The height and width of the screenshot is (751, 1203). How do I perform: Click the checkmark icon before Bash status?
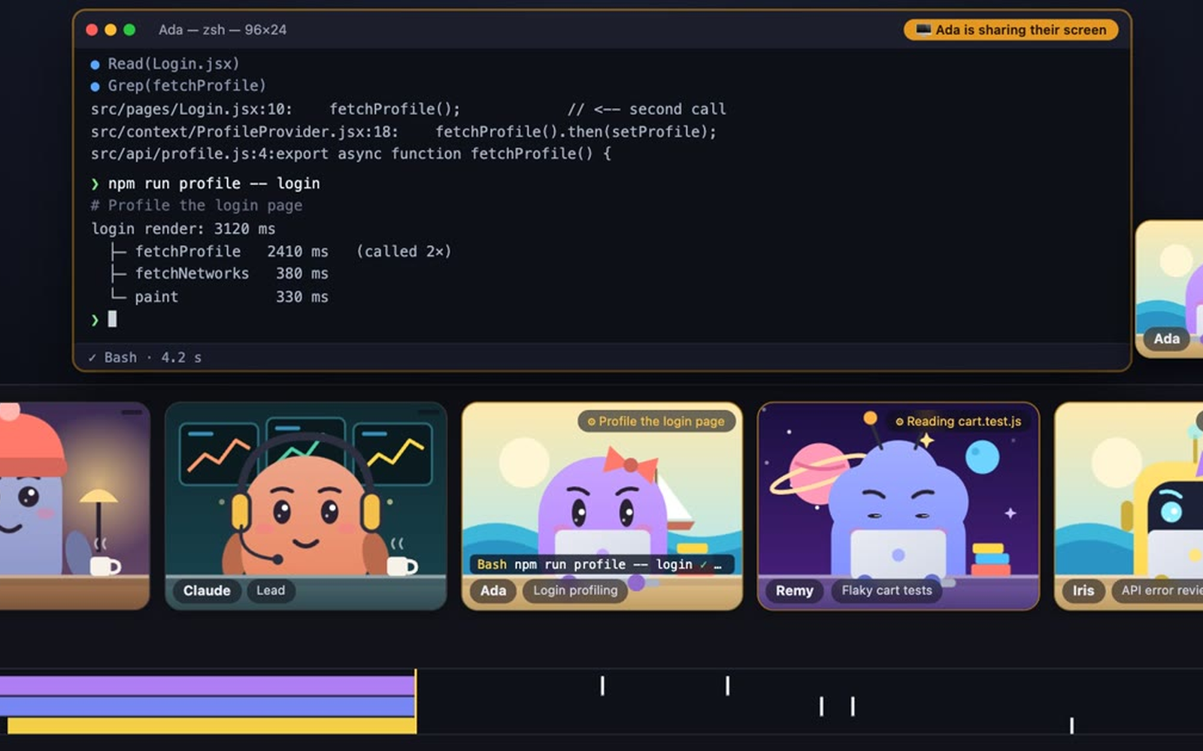point(92,358)
